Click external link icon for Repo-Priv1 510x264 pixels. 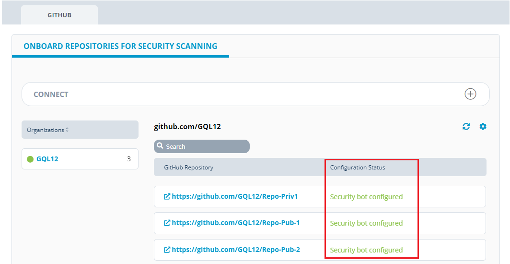pyautogui.click(x=167, y=197)
